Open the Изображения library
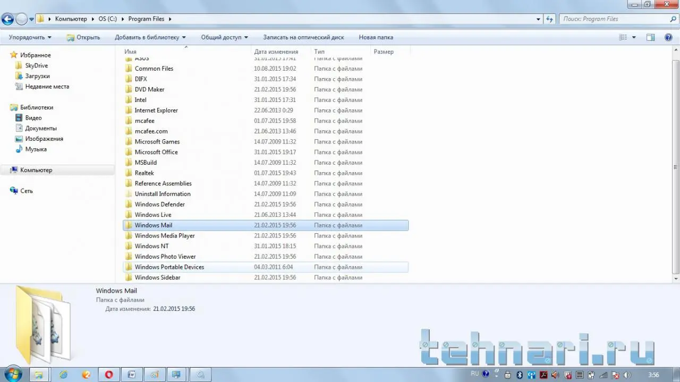The height and width of the screenshot is (382, 680). [44, 139]
